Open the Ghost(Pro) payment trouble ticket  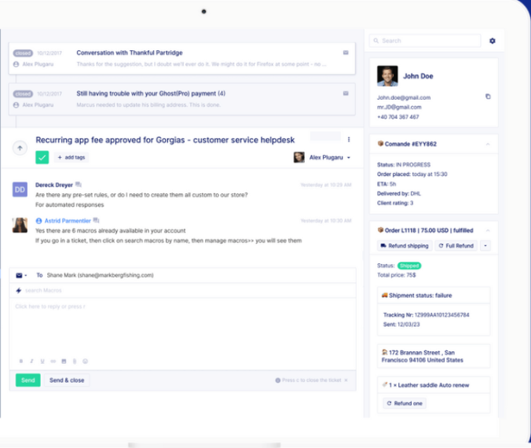tap(150, 94)
